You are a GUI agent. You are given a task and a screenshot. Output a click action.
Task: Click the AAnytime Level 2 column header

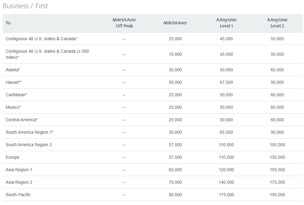[x=277, y=23]
